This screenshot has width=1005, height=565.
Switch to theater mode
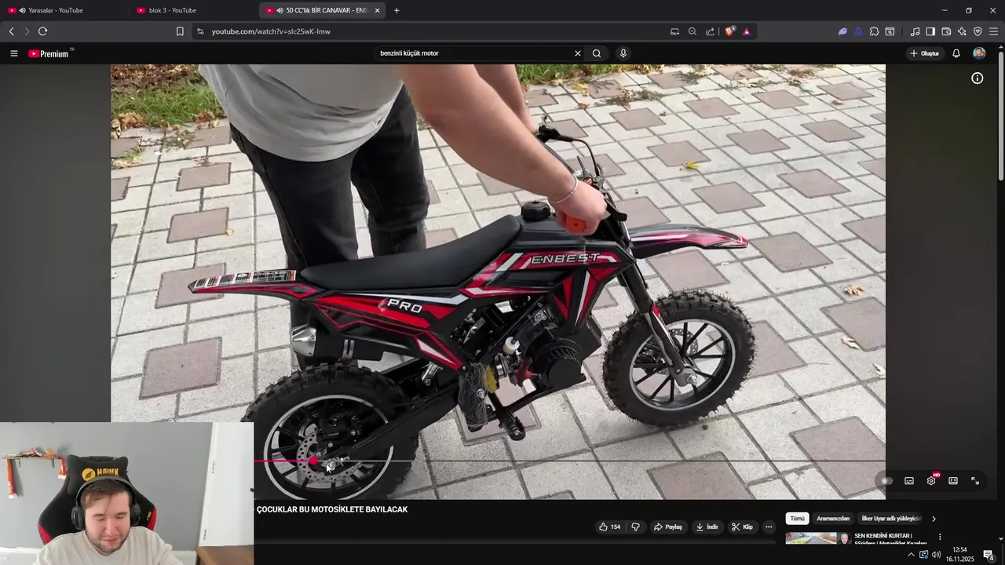point(953,481)
